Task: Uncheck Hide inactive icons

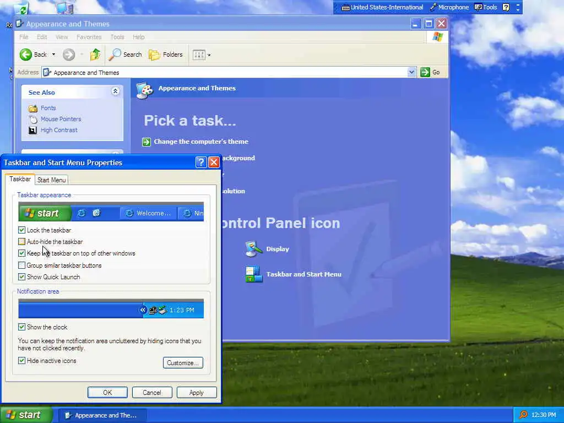Action: [21, 361]
